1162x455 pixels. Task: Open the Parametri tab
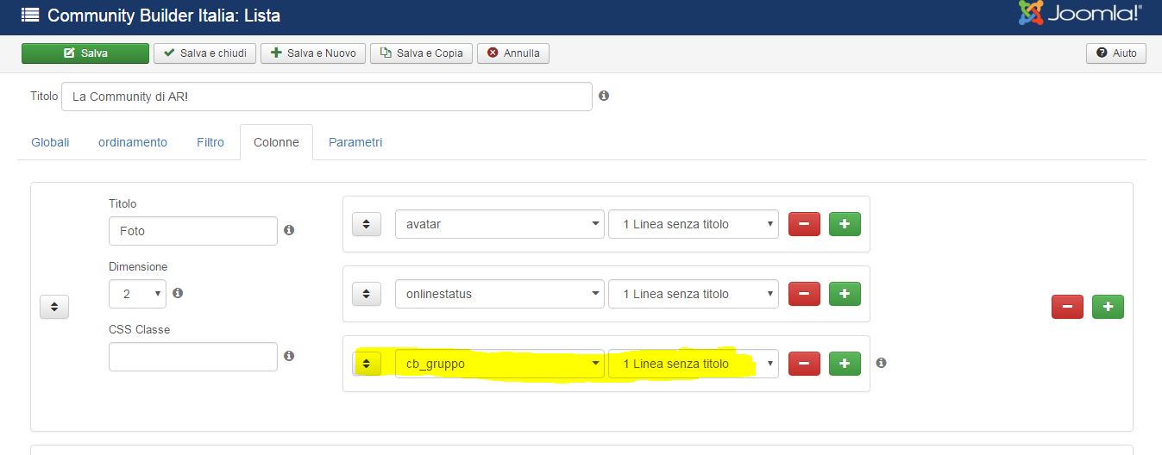(x=355, y=142)
